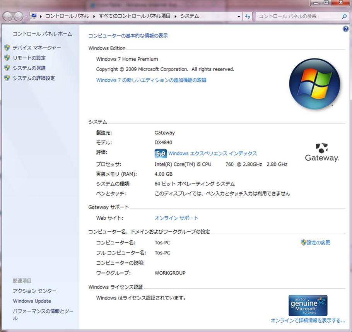Click the Gateway manufacturer value text

point(164,133)
